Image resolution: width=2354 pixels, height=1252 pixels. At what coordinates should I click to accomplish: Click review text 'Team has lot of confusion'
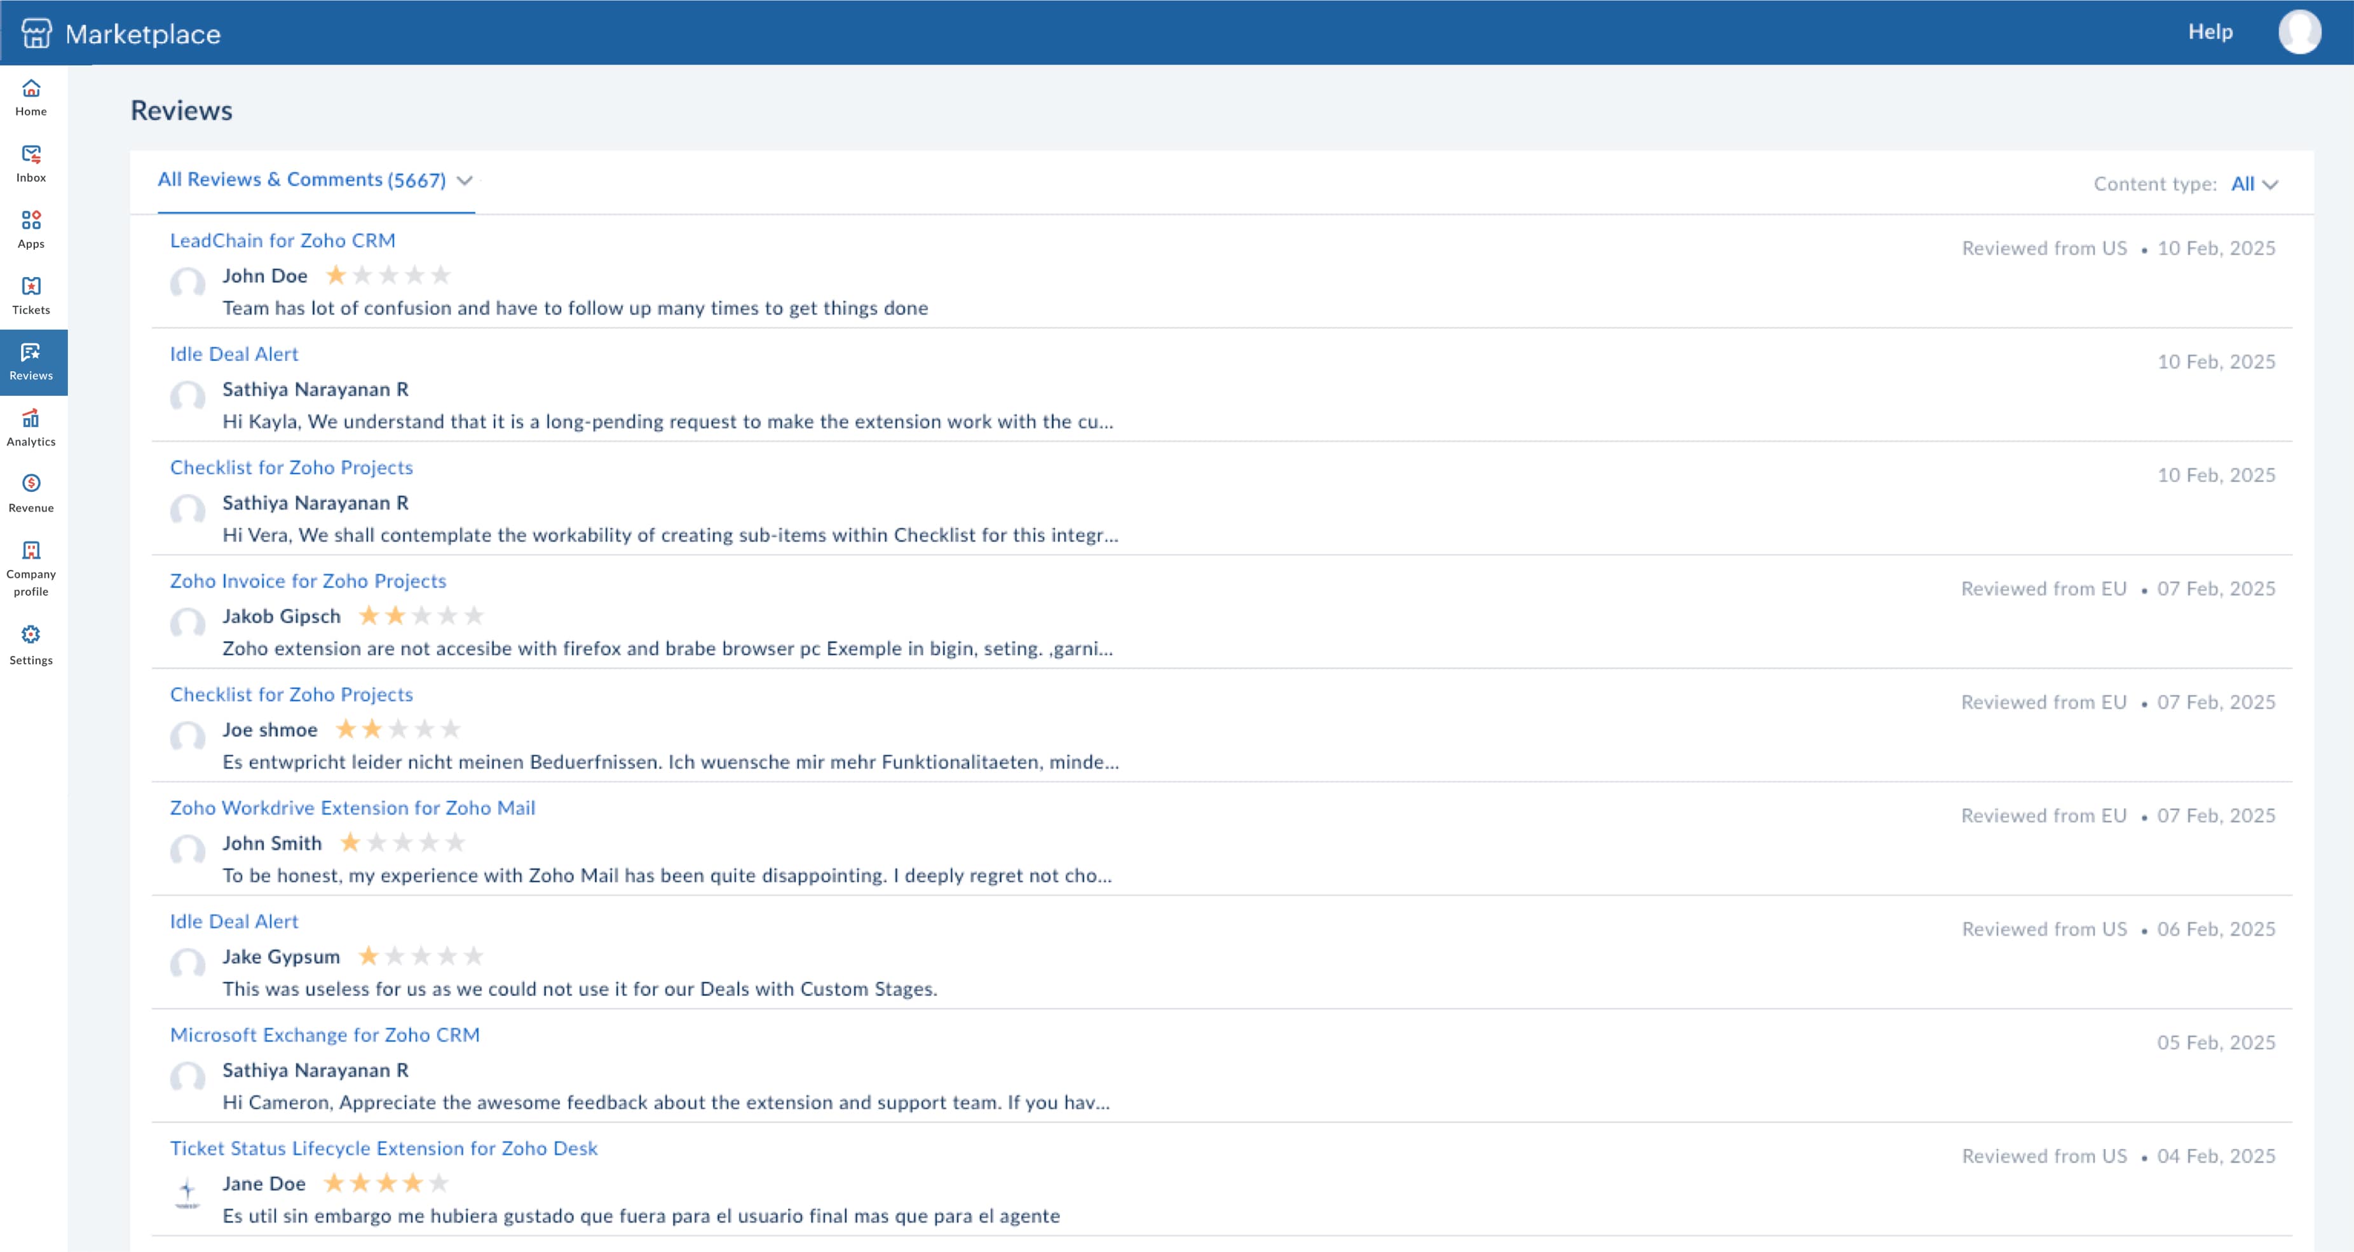(x=576, y=308)
